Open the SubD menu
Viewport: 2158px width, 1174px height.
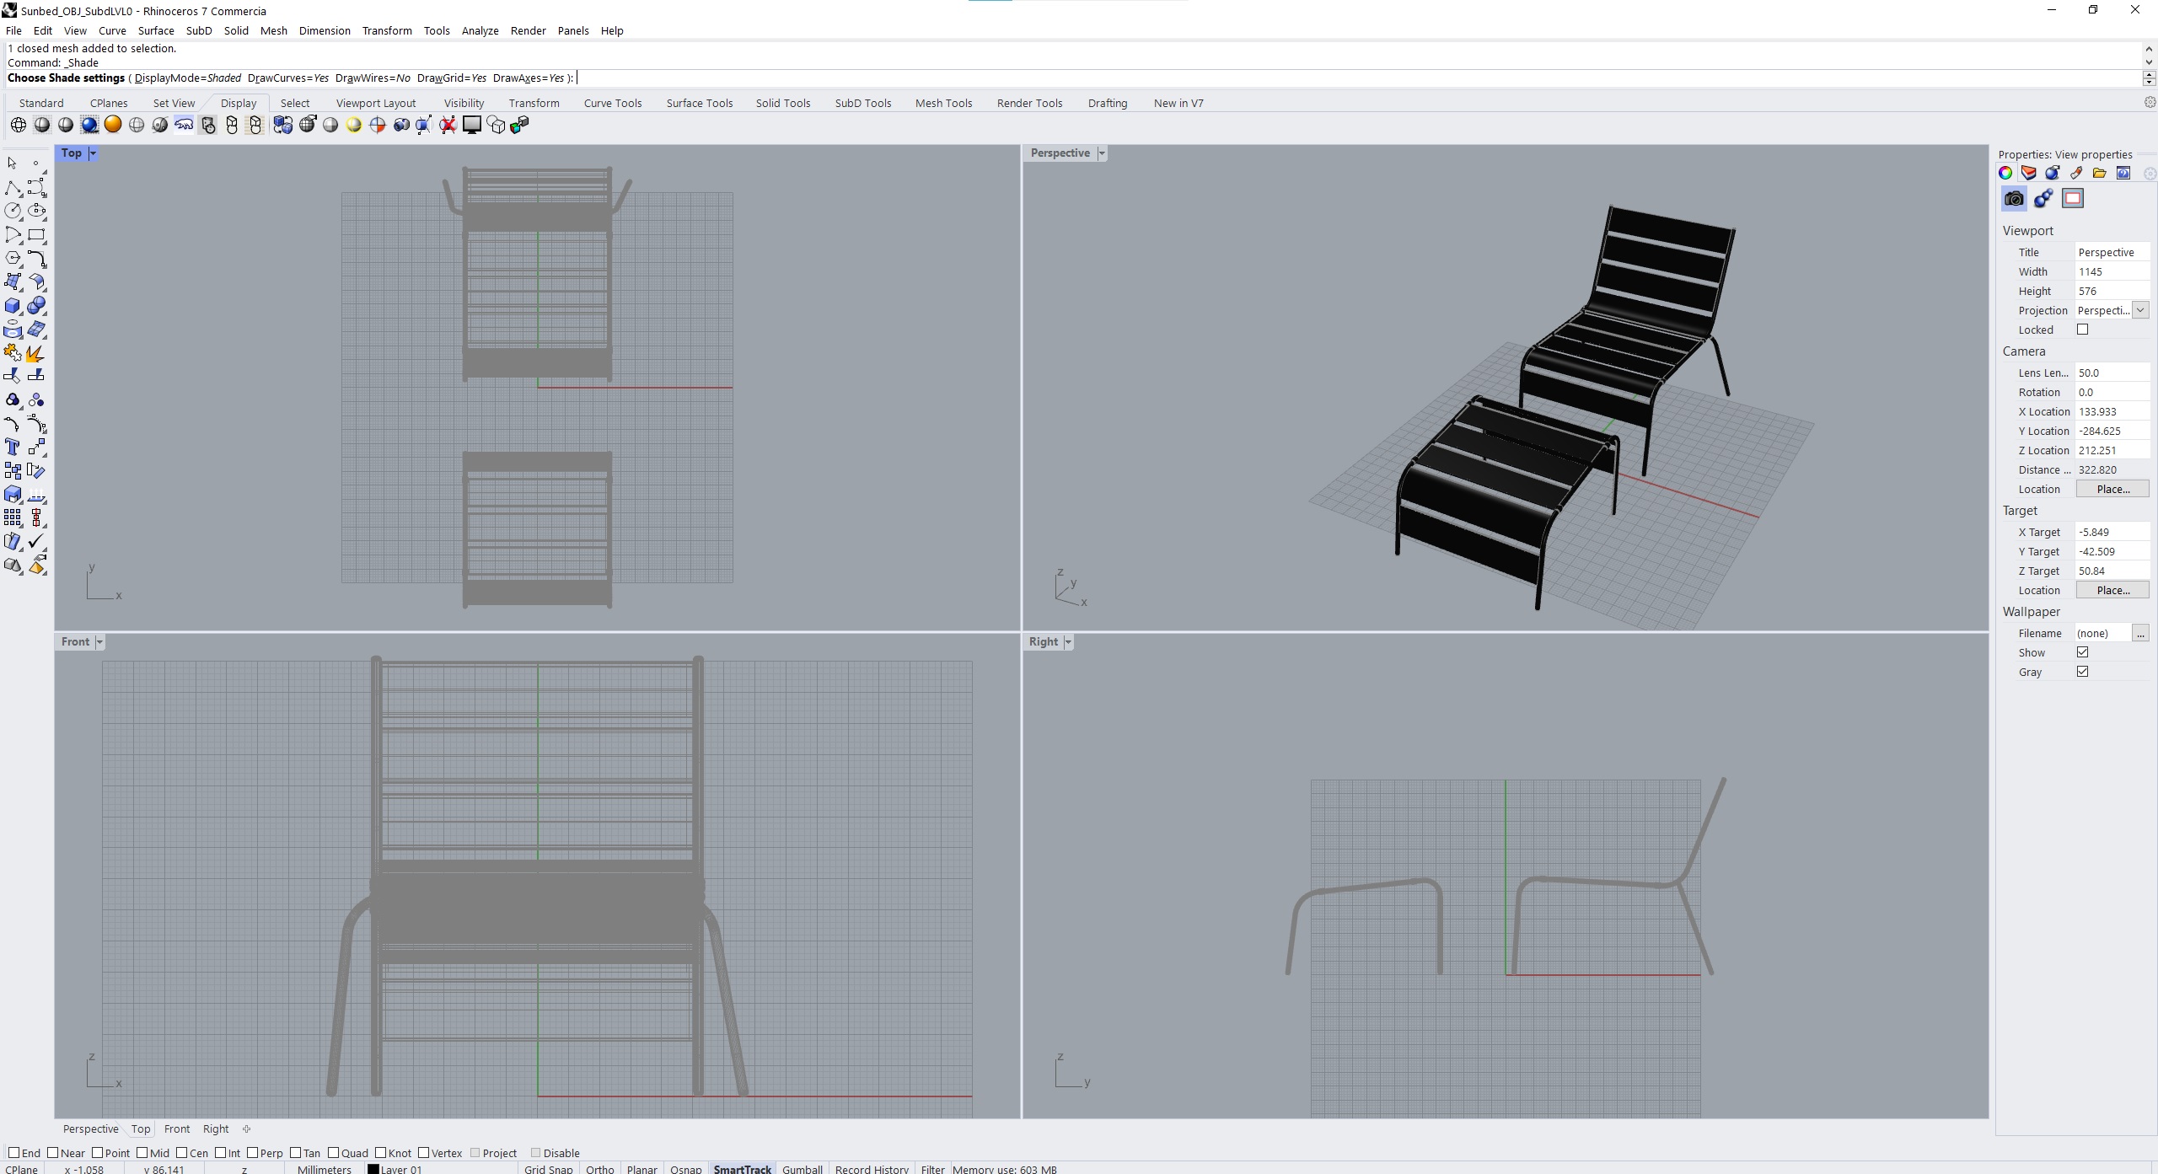199,30
